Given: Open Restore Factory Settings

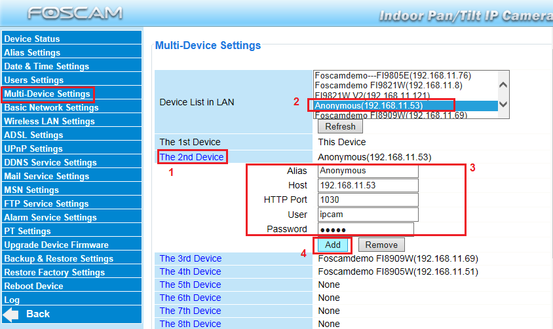Looking at the screenshot, I should tap(71, 272).
